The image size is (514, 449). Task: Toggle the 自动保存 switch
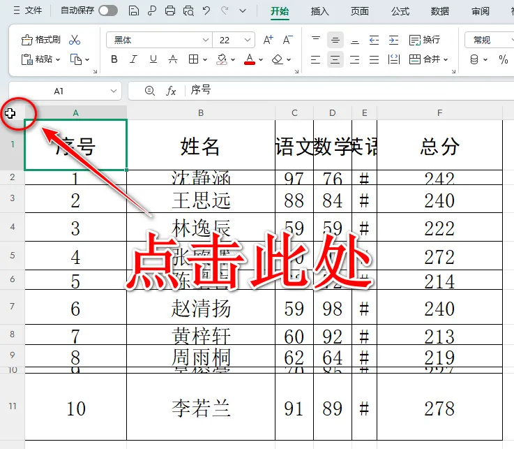pos(109,10)
